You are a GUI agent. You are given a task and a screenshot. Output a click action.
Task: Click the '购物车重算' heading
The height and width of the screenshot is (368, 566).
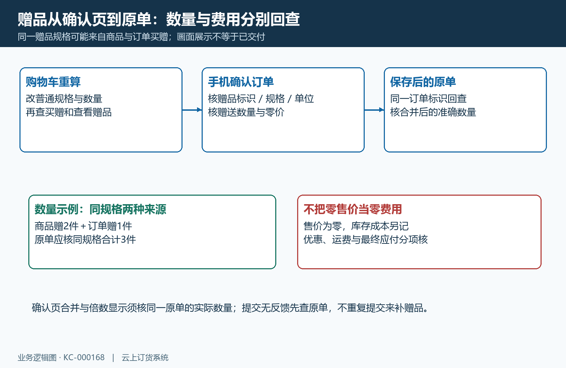coord(53,82)
